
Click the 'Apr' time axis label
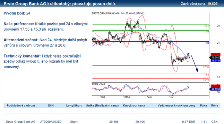click(x=150, y=97)
